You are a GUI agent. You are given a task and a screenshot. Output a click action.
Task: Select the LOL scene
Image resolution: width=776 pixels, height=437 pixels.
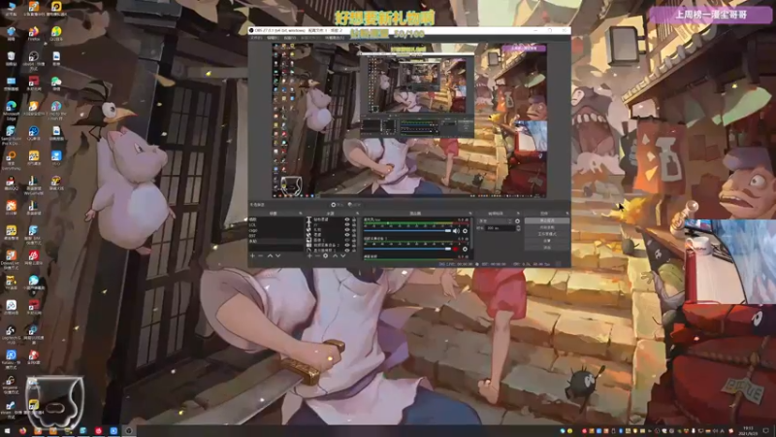[275, 224]
